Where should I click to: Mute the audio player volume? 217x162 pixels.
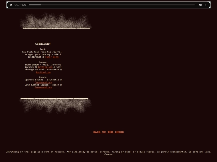click(x=200, y=5)
